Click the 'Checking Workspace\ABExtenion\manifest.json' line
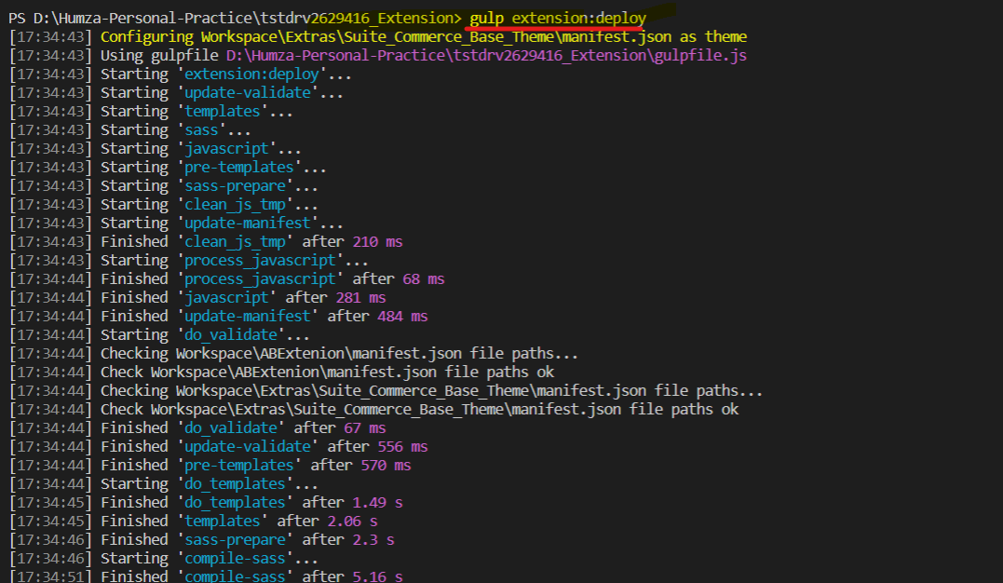Viewport: 1003px width, 583px height. (339, 353)
